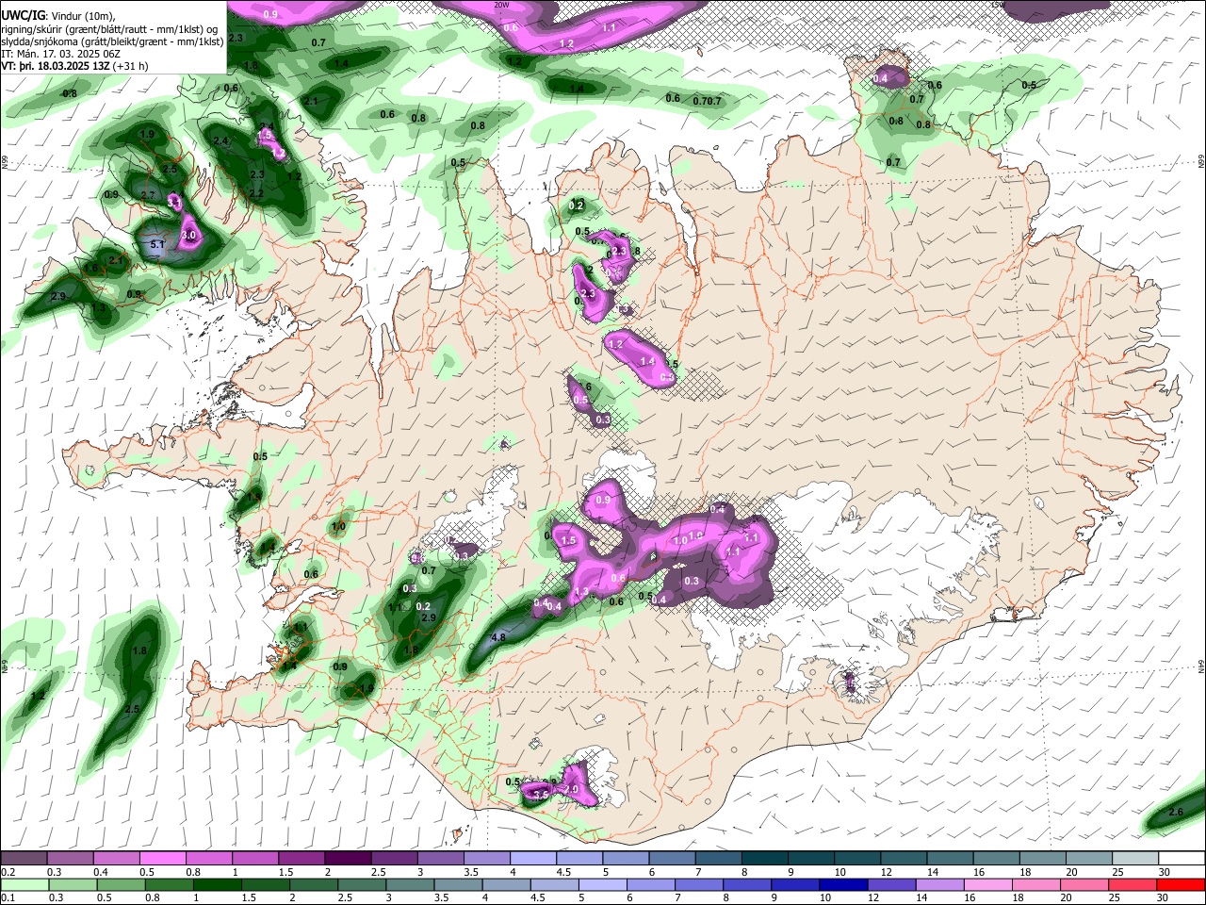The image size is (1206, 905).
Task: Click the red swatch ending the lower color scale
Action: (1181, 884)
